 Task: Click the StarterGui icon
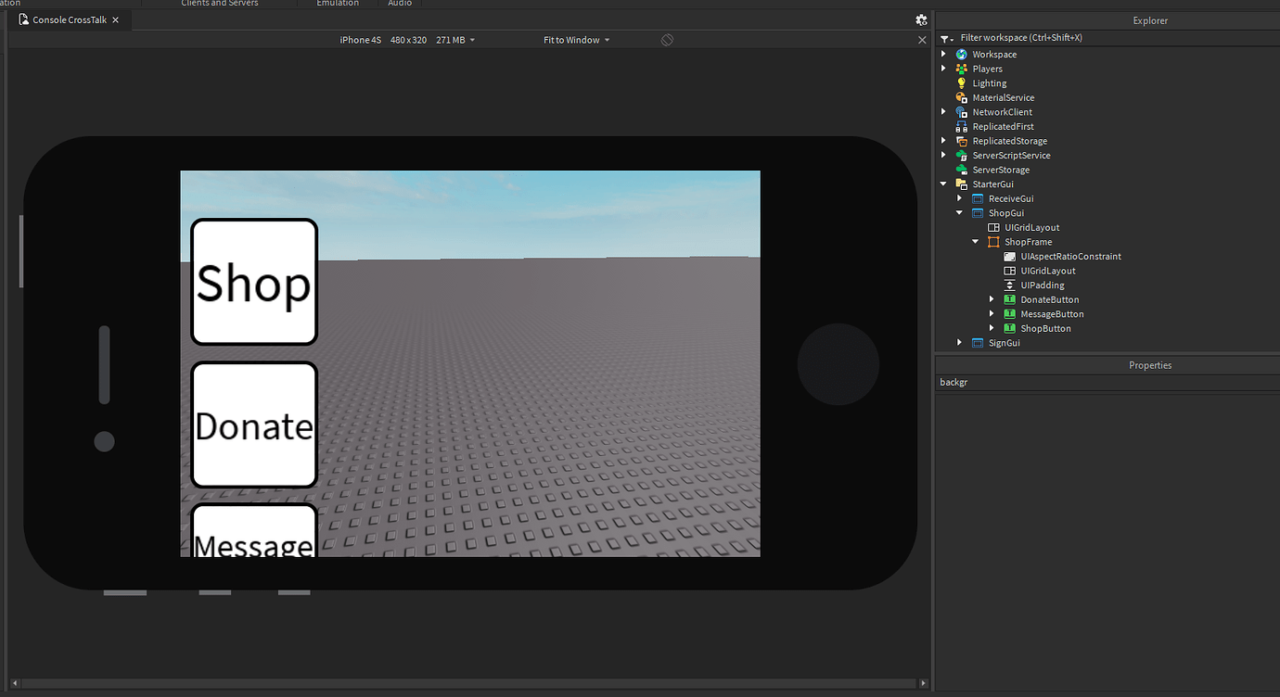point(961,184)
